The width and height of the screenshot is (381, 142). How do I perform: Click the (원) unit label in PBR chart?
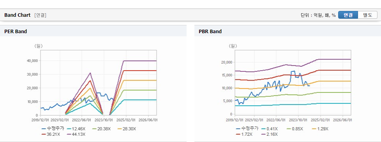(233, 46)
